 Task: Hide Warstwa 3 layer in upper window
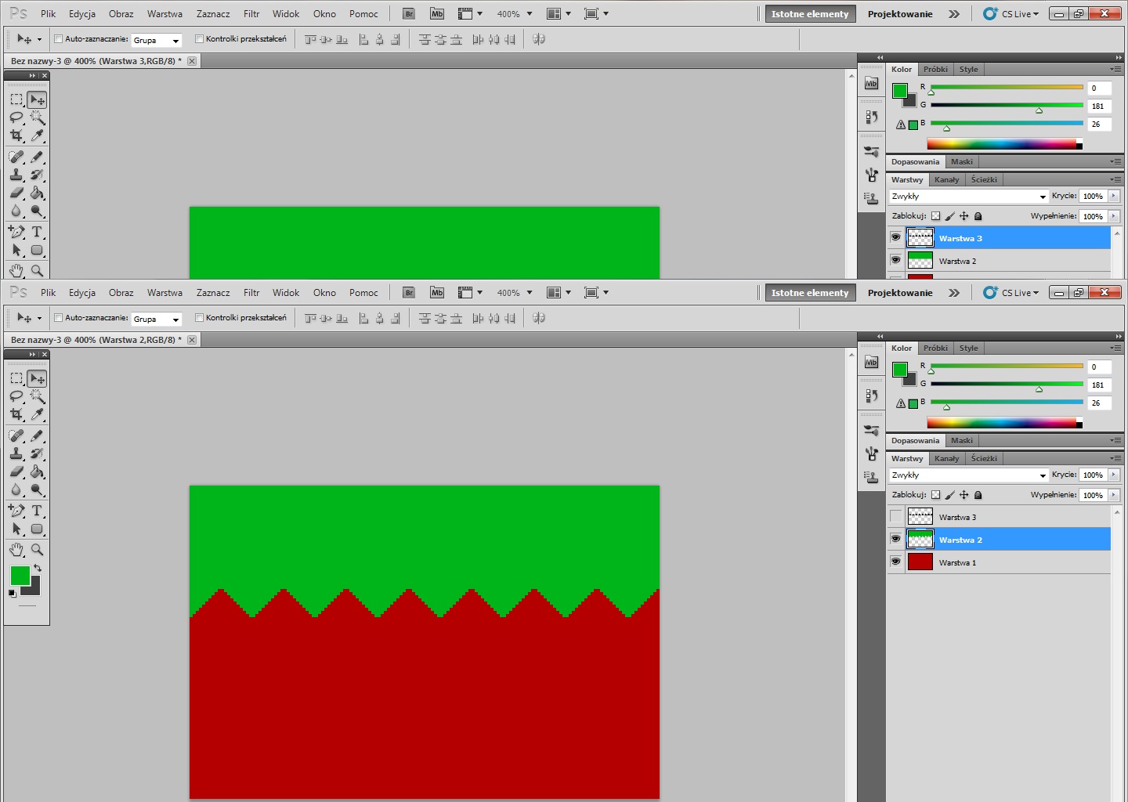point(896,237)
